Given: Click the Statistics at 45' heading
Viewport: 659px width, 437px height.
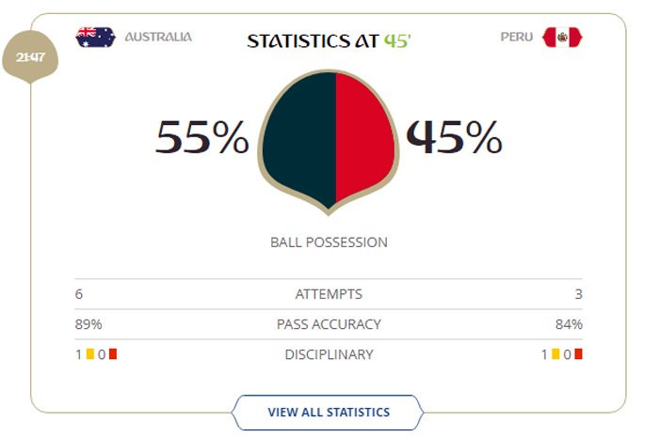Looking at the screenshot, I should pos(329,40).
